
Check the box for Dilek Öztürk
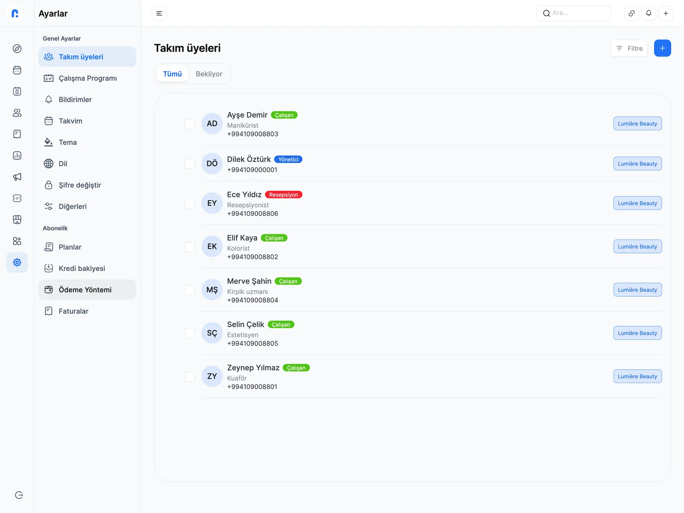(x=190, y=164)
